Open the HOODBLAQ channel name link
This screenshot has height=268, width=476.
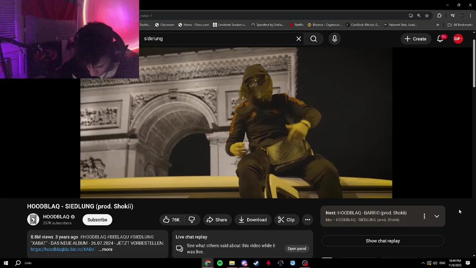56,217
